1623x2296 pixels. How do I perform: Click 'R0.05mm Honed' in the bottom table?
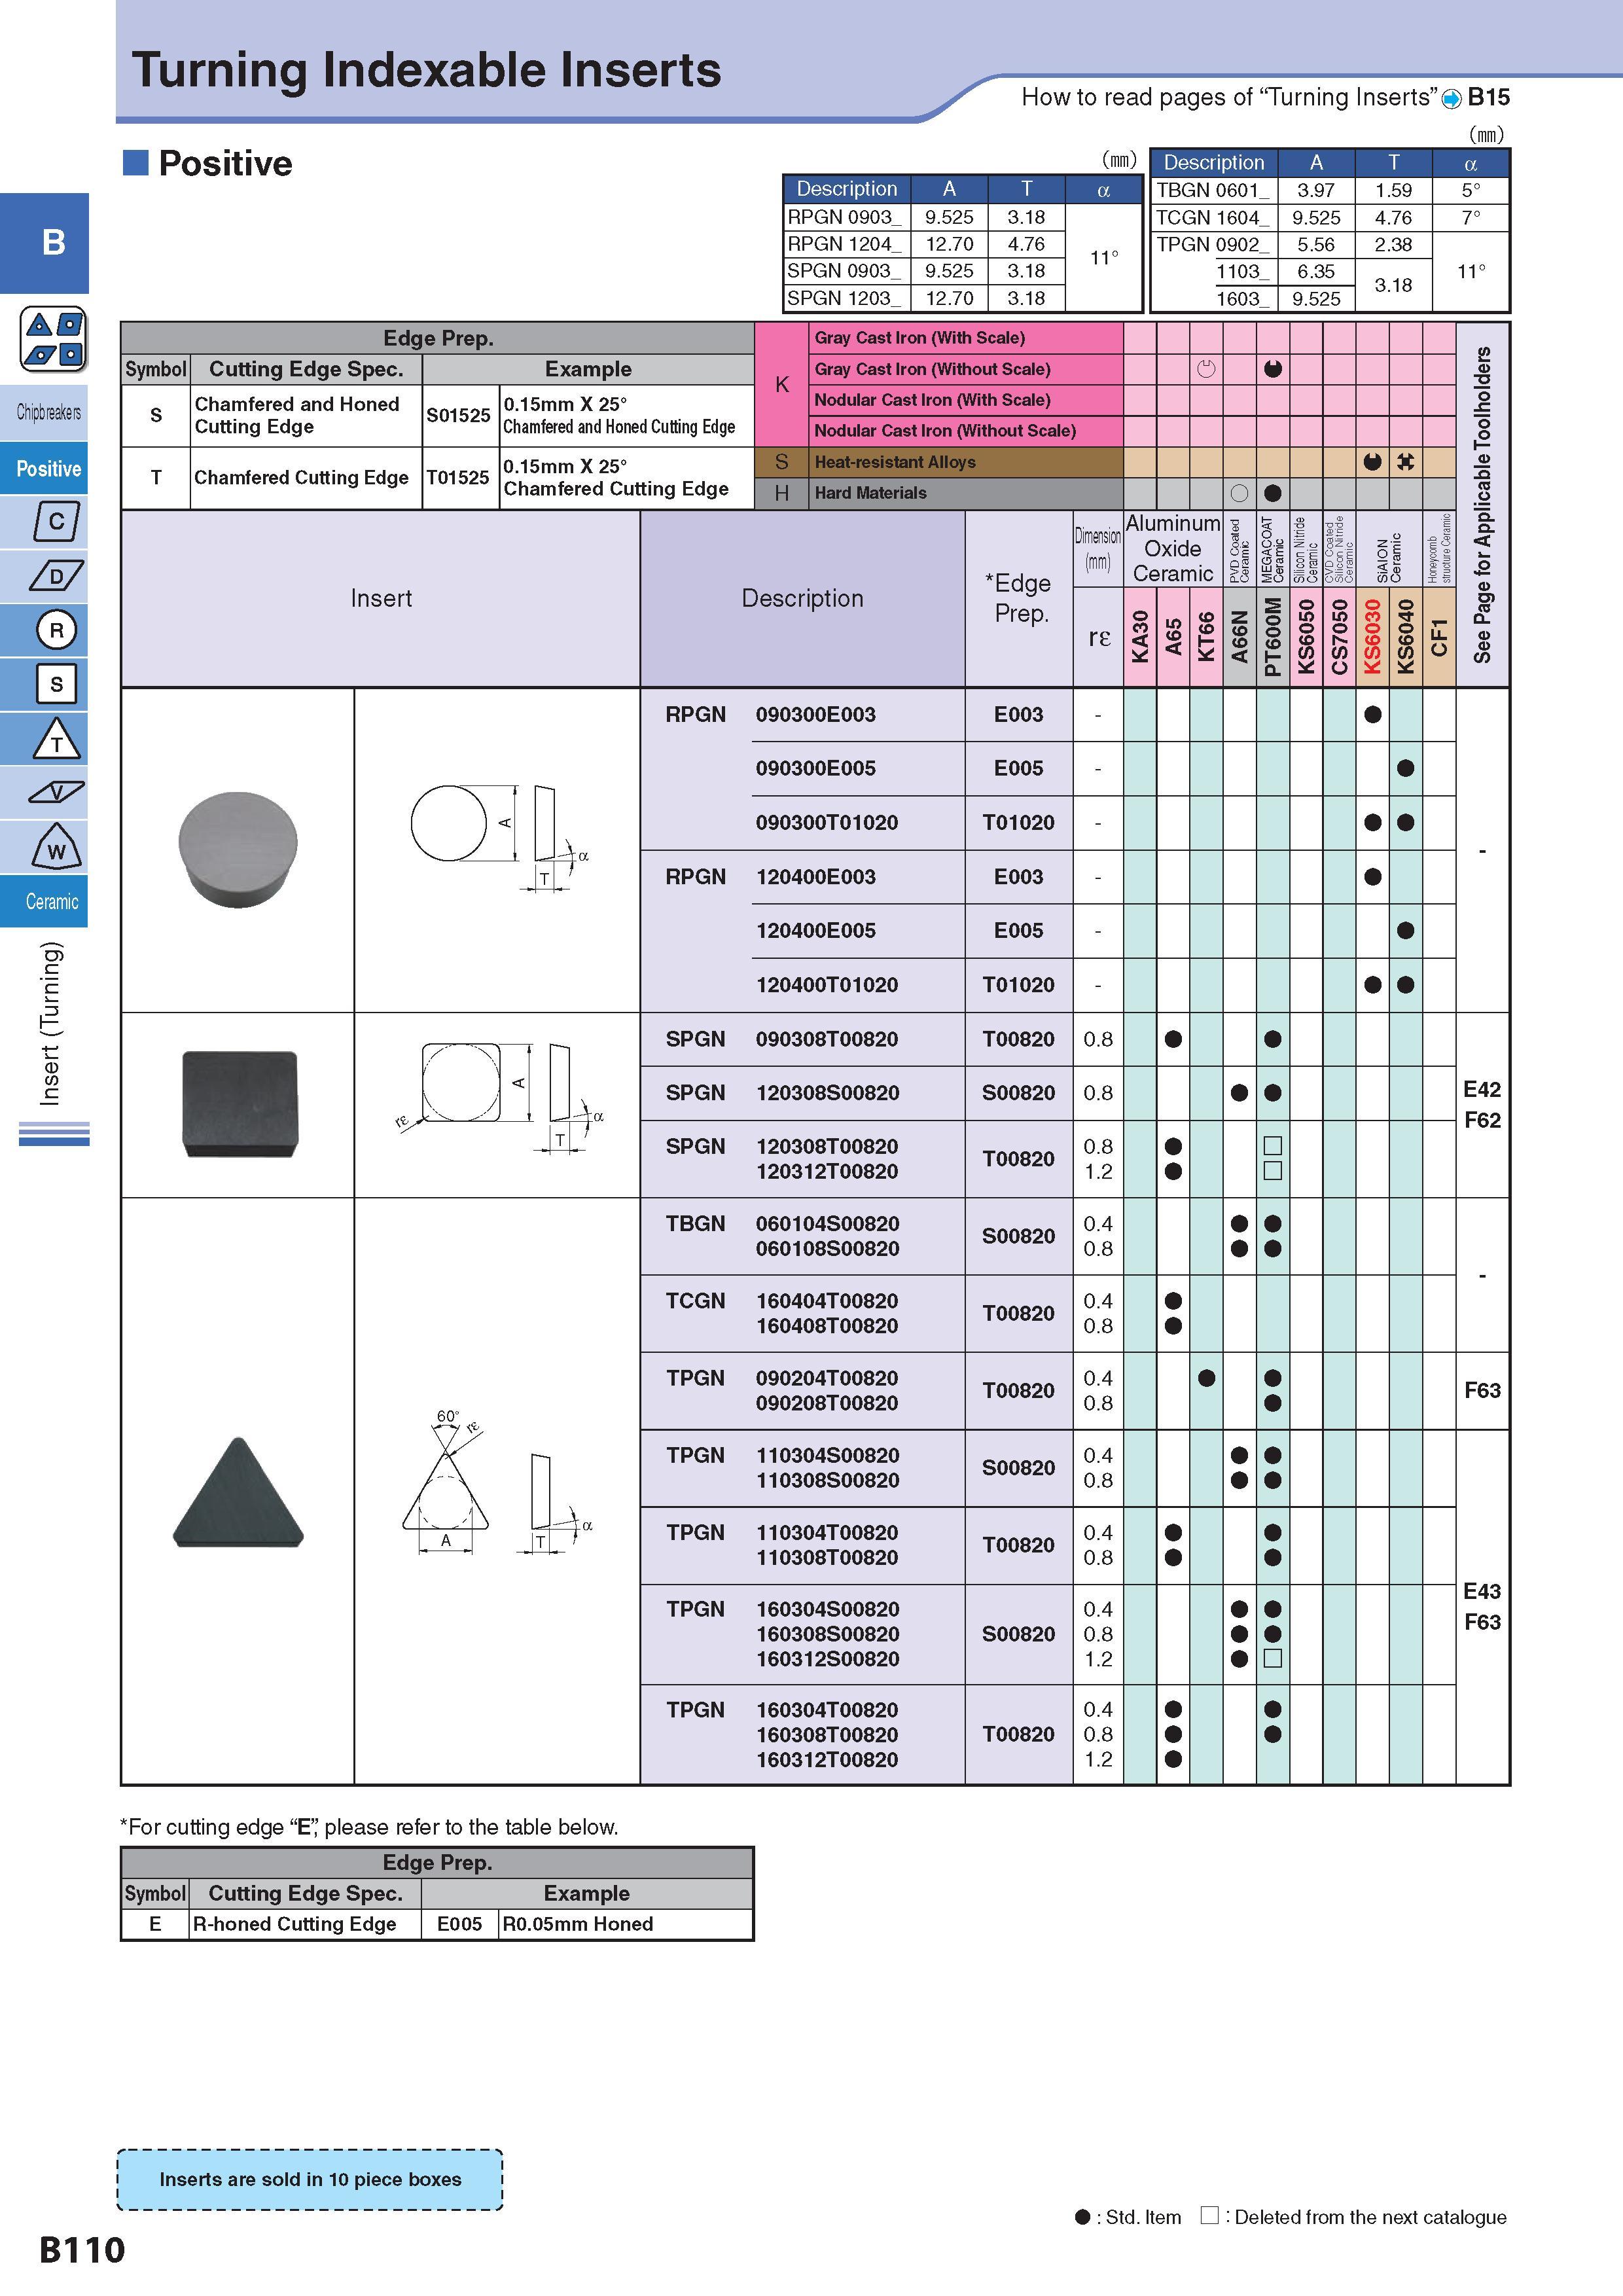(x=578, y=1924)
